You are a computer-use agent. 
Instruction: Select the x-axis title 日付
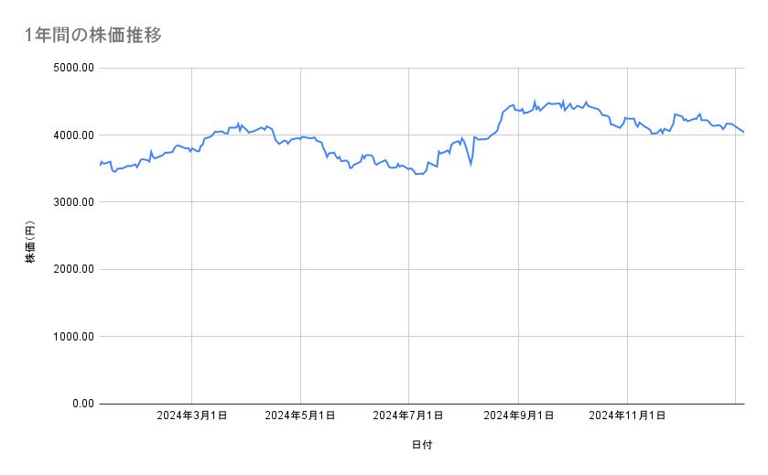coord(422,445)
